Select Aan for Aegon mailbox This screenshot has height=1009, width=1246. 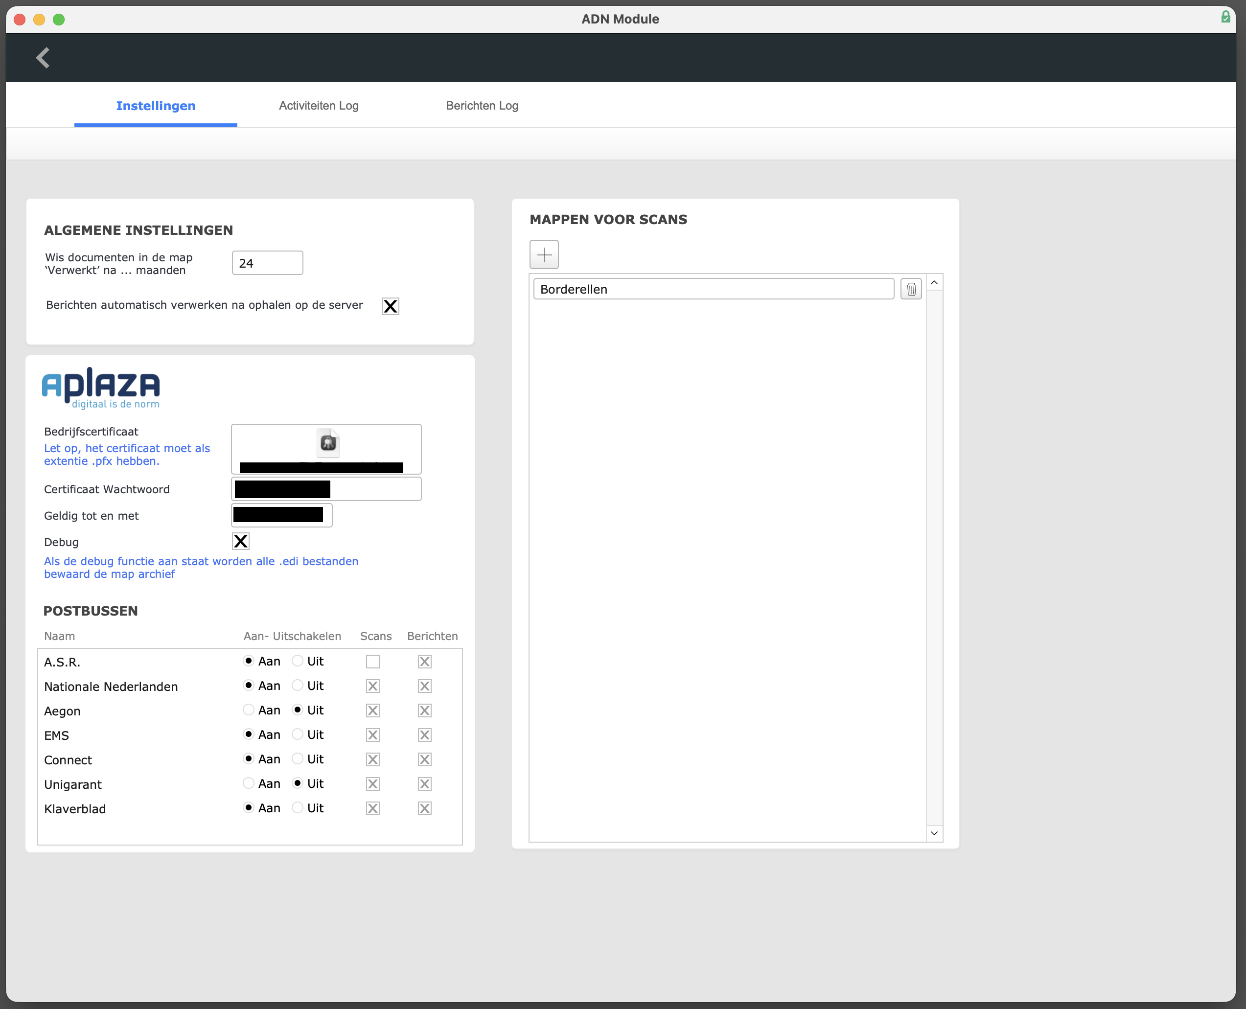pyautogui.click(x=249, y=710)
